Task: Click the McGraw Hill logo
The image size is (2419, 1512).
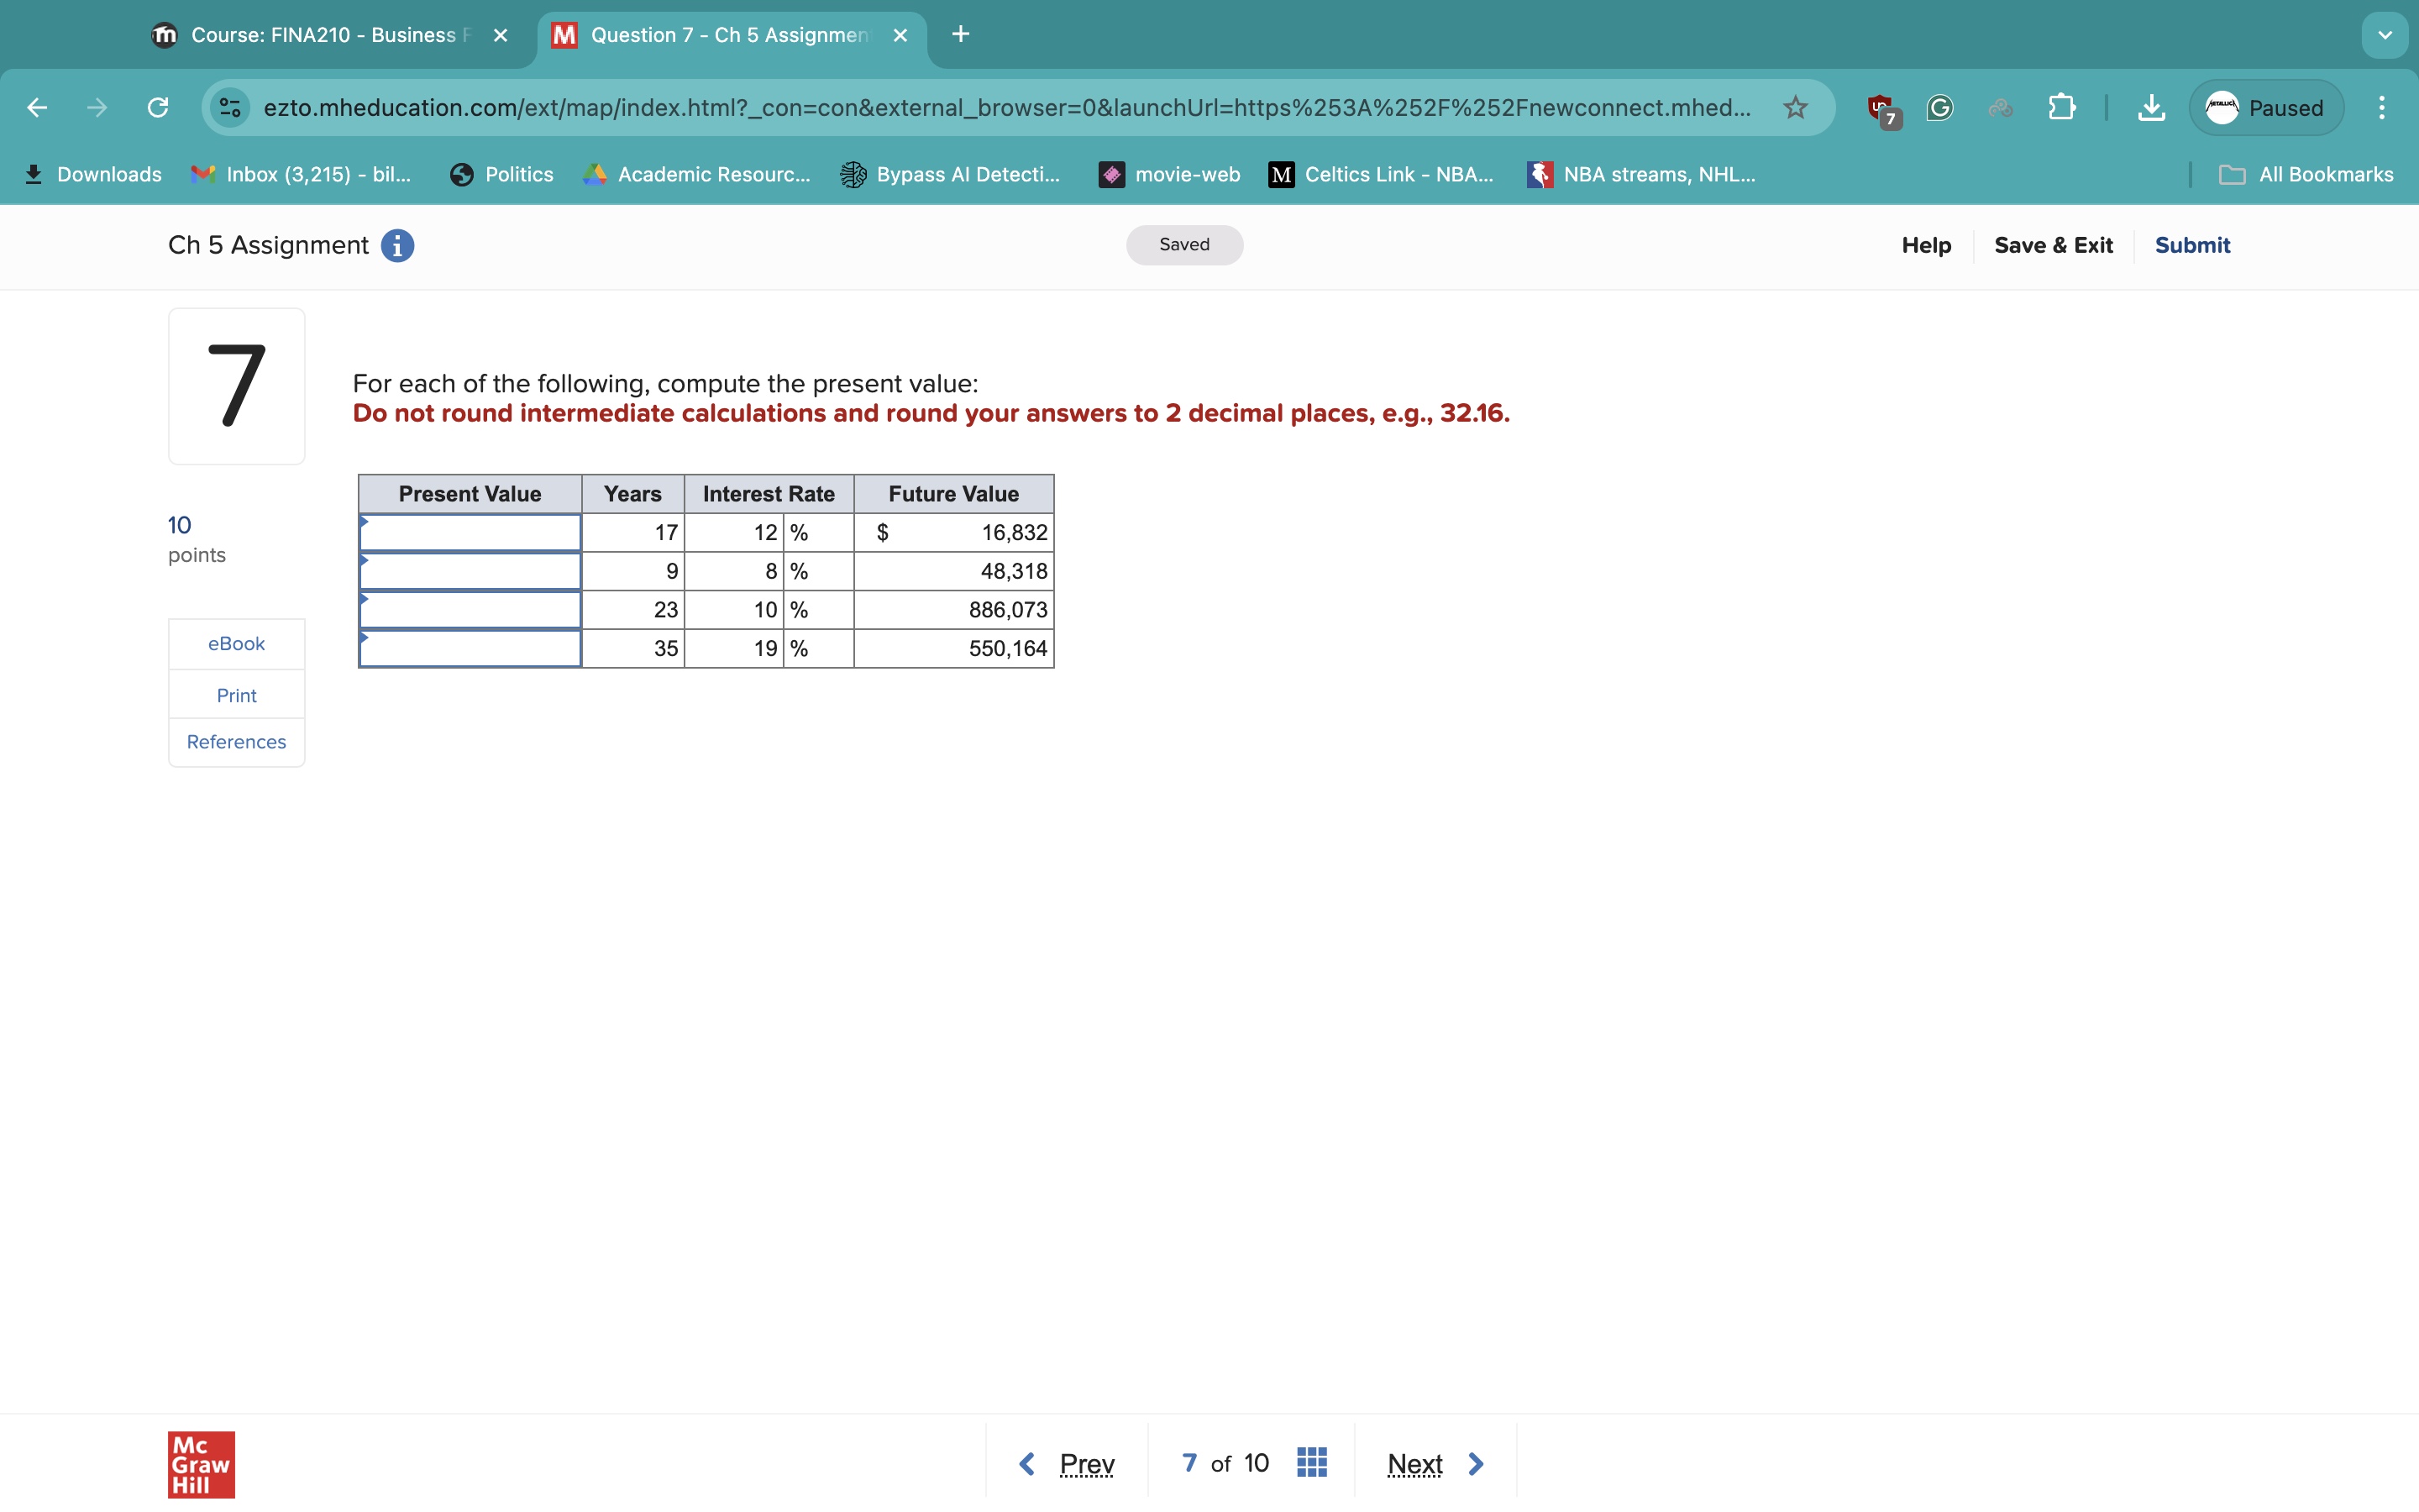Action: click(201, 1464)
